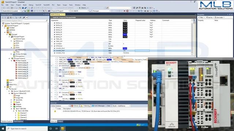Open the Windows Start menu
Screen dimensions: 234x131
[x=3, y=128]
